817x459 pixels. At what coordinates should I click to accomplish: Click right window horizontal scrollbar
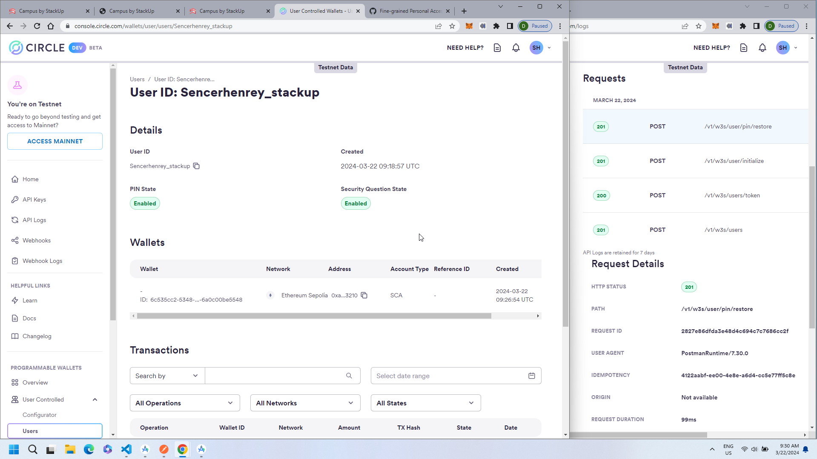pos(639,435)
